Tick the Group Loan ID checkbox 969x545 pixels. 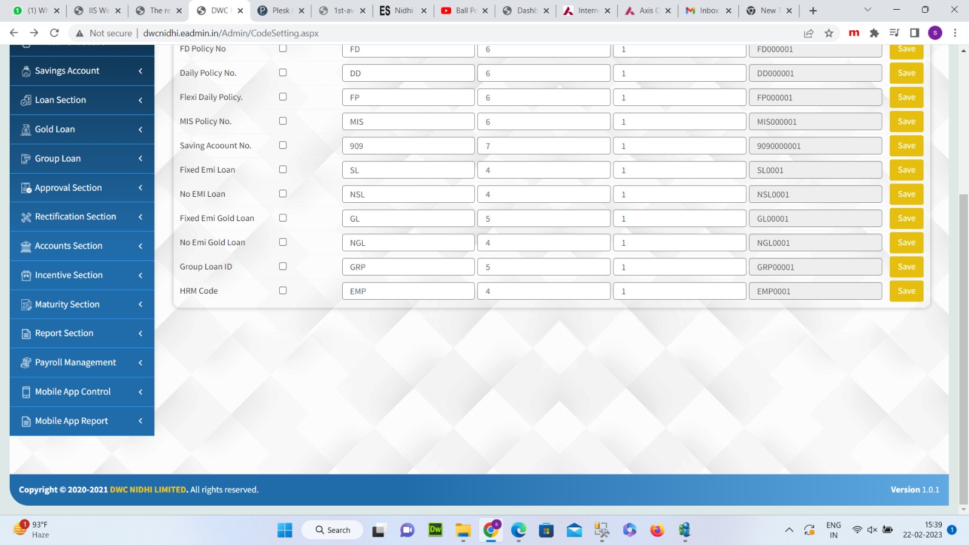(x=283, y=266)
